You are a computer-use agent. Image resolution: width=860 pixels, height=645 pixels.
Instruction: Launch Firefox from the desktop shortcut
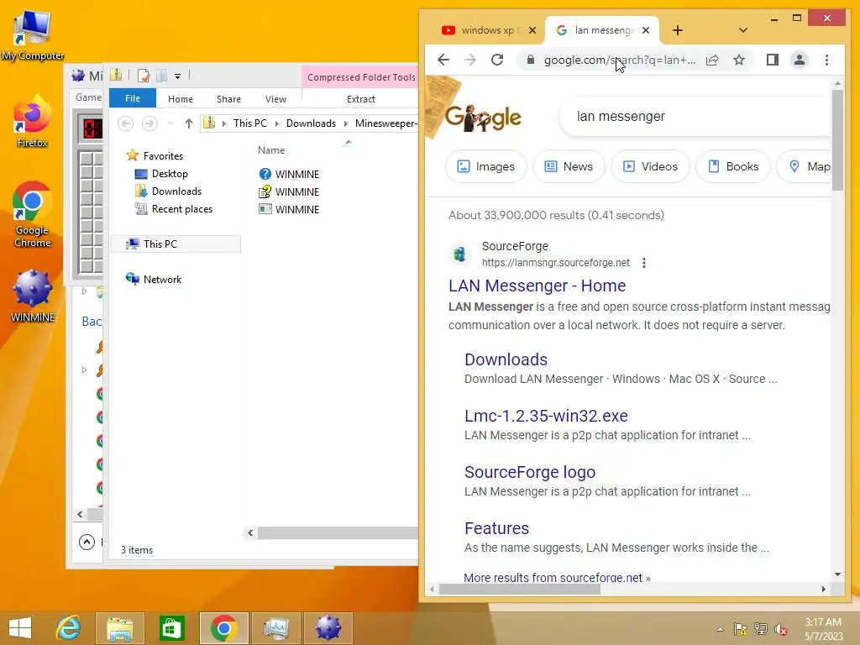point(33,121)
